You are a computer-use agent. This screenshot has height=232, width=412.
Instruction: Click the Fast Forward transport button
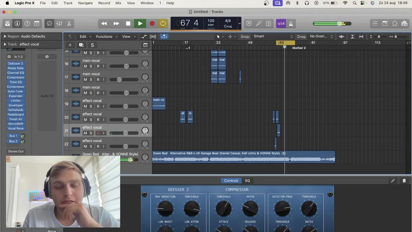tap(116, 24)
